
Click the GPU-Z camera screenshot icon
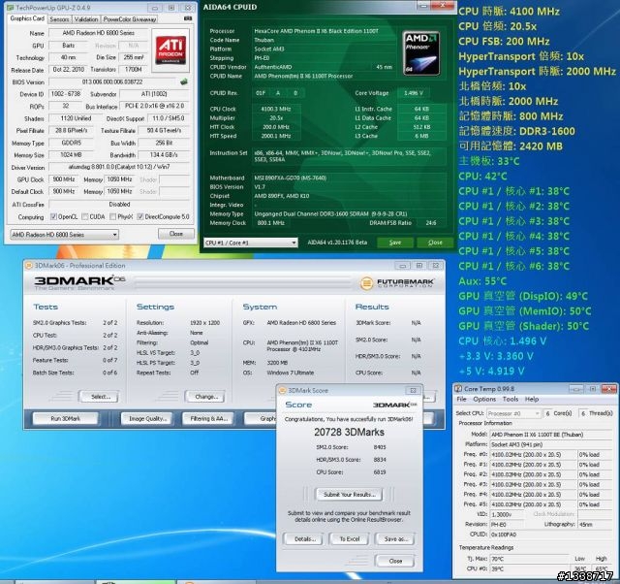[x=188, y=18]
